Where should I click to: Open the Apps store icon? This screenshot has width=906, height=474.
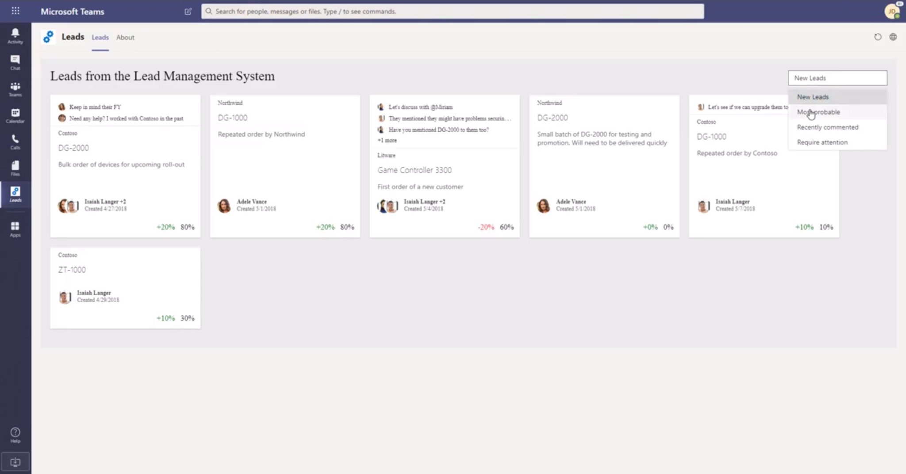tap(15, 229)
